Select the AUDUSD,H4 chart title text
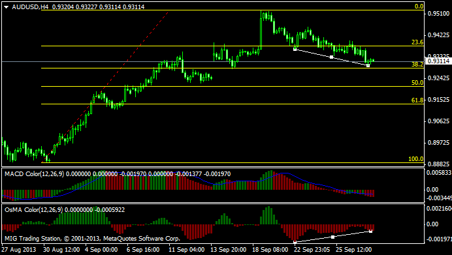Screen dimensions: 452x255 (x=30, y=7)
